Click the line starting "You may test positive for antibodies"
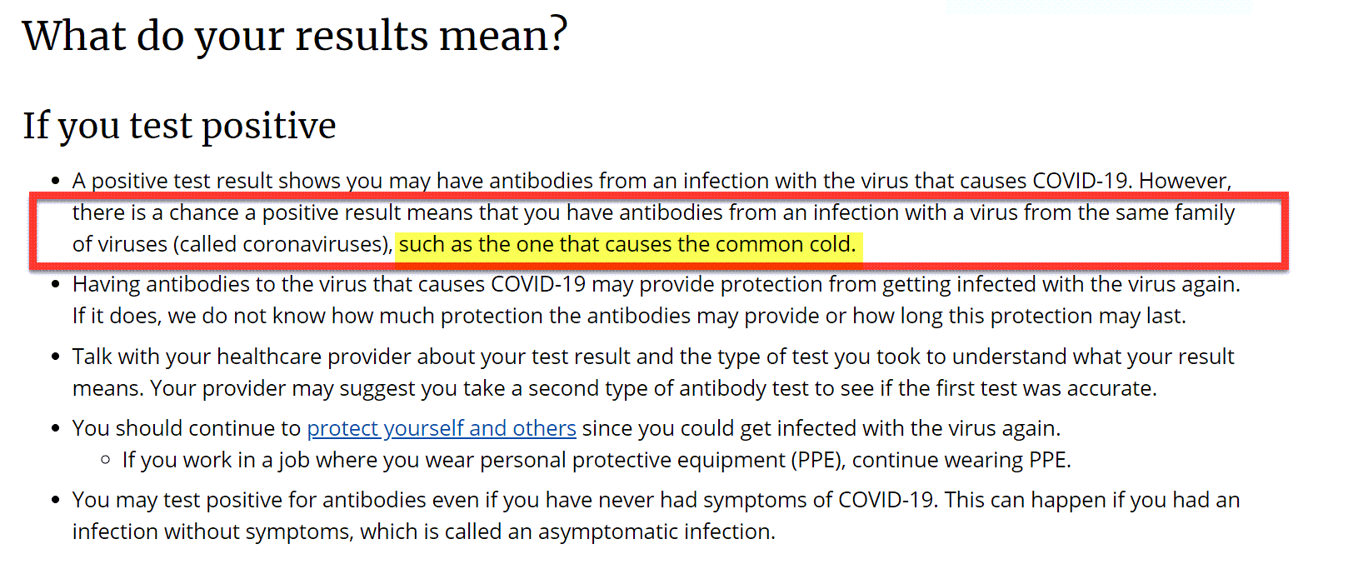 click(656, 500)
